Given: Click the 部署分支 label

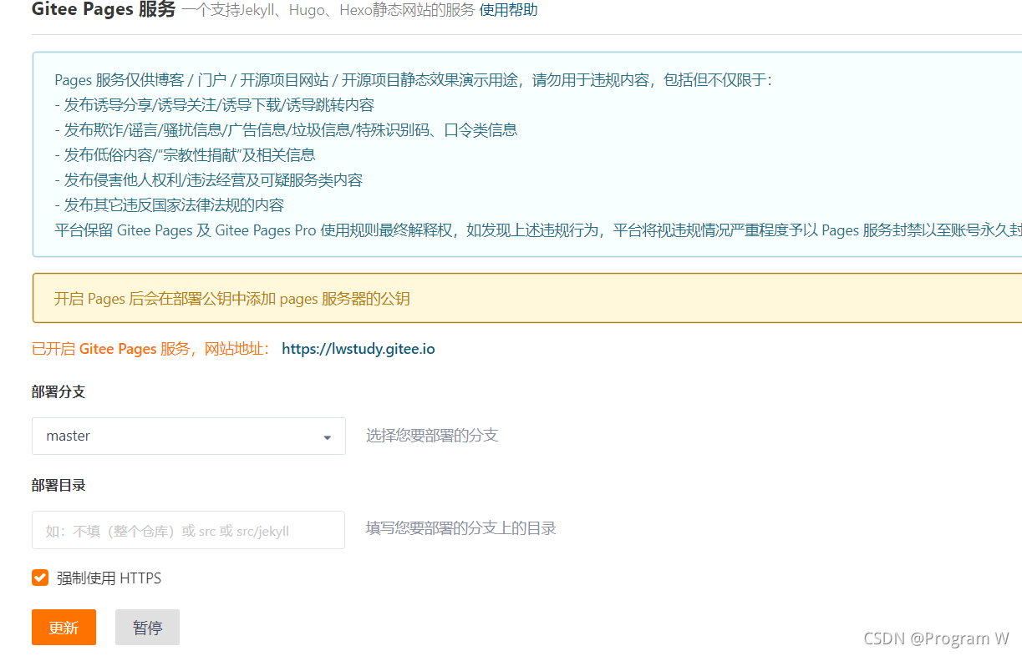Looking at the screenshot, I should (58, 391).
